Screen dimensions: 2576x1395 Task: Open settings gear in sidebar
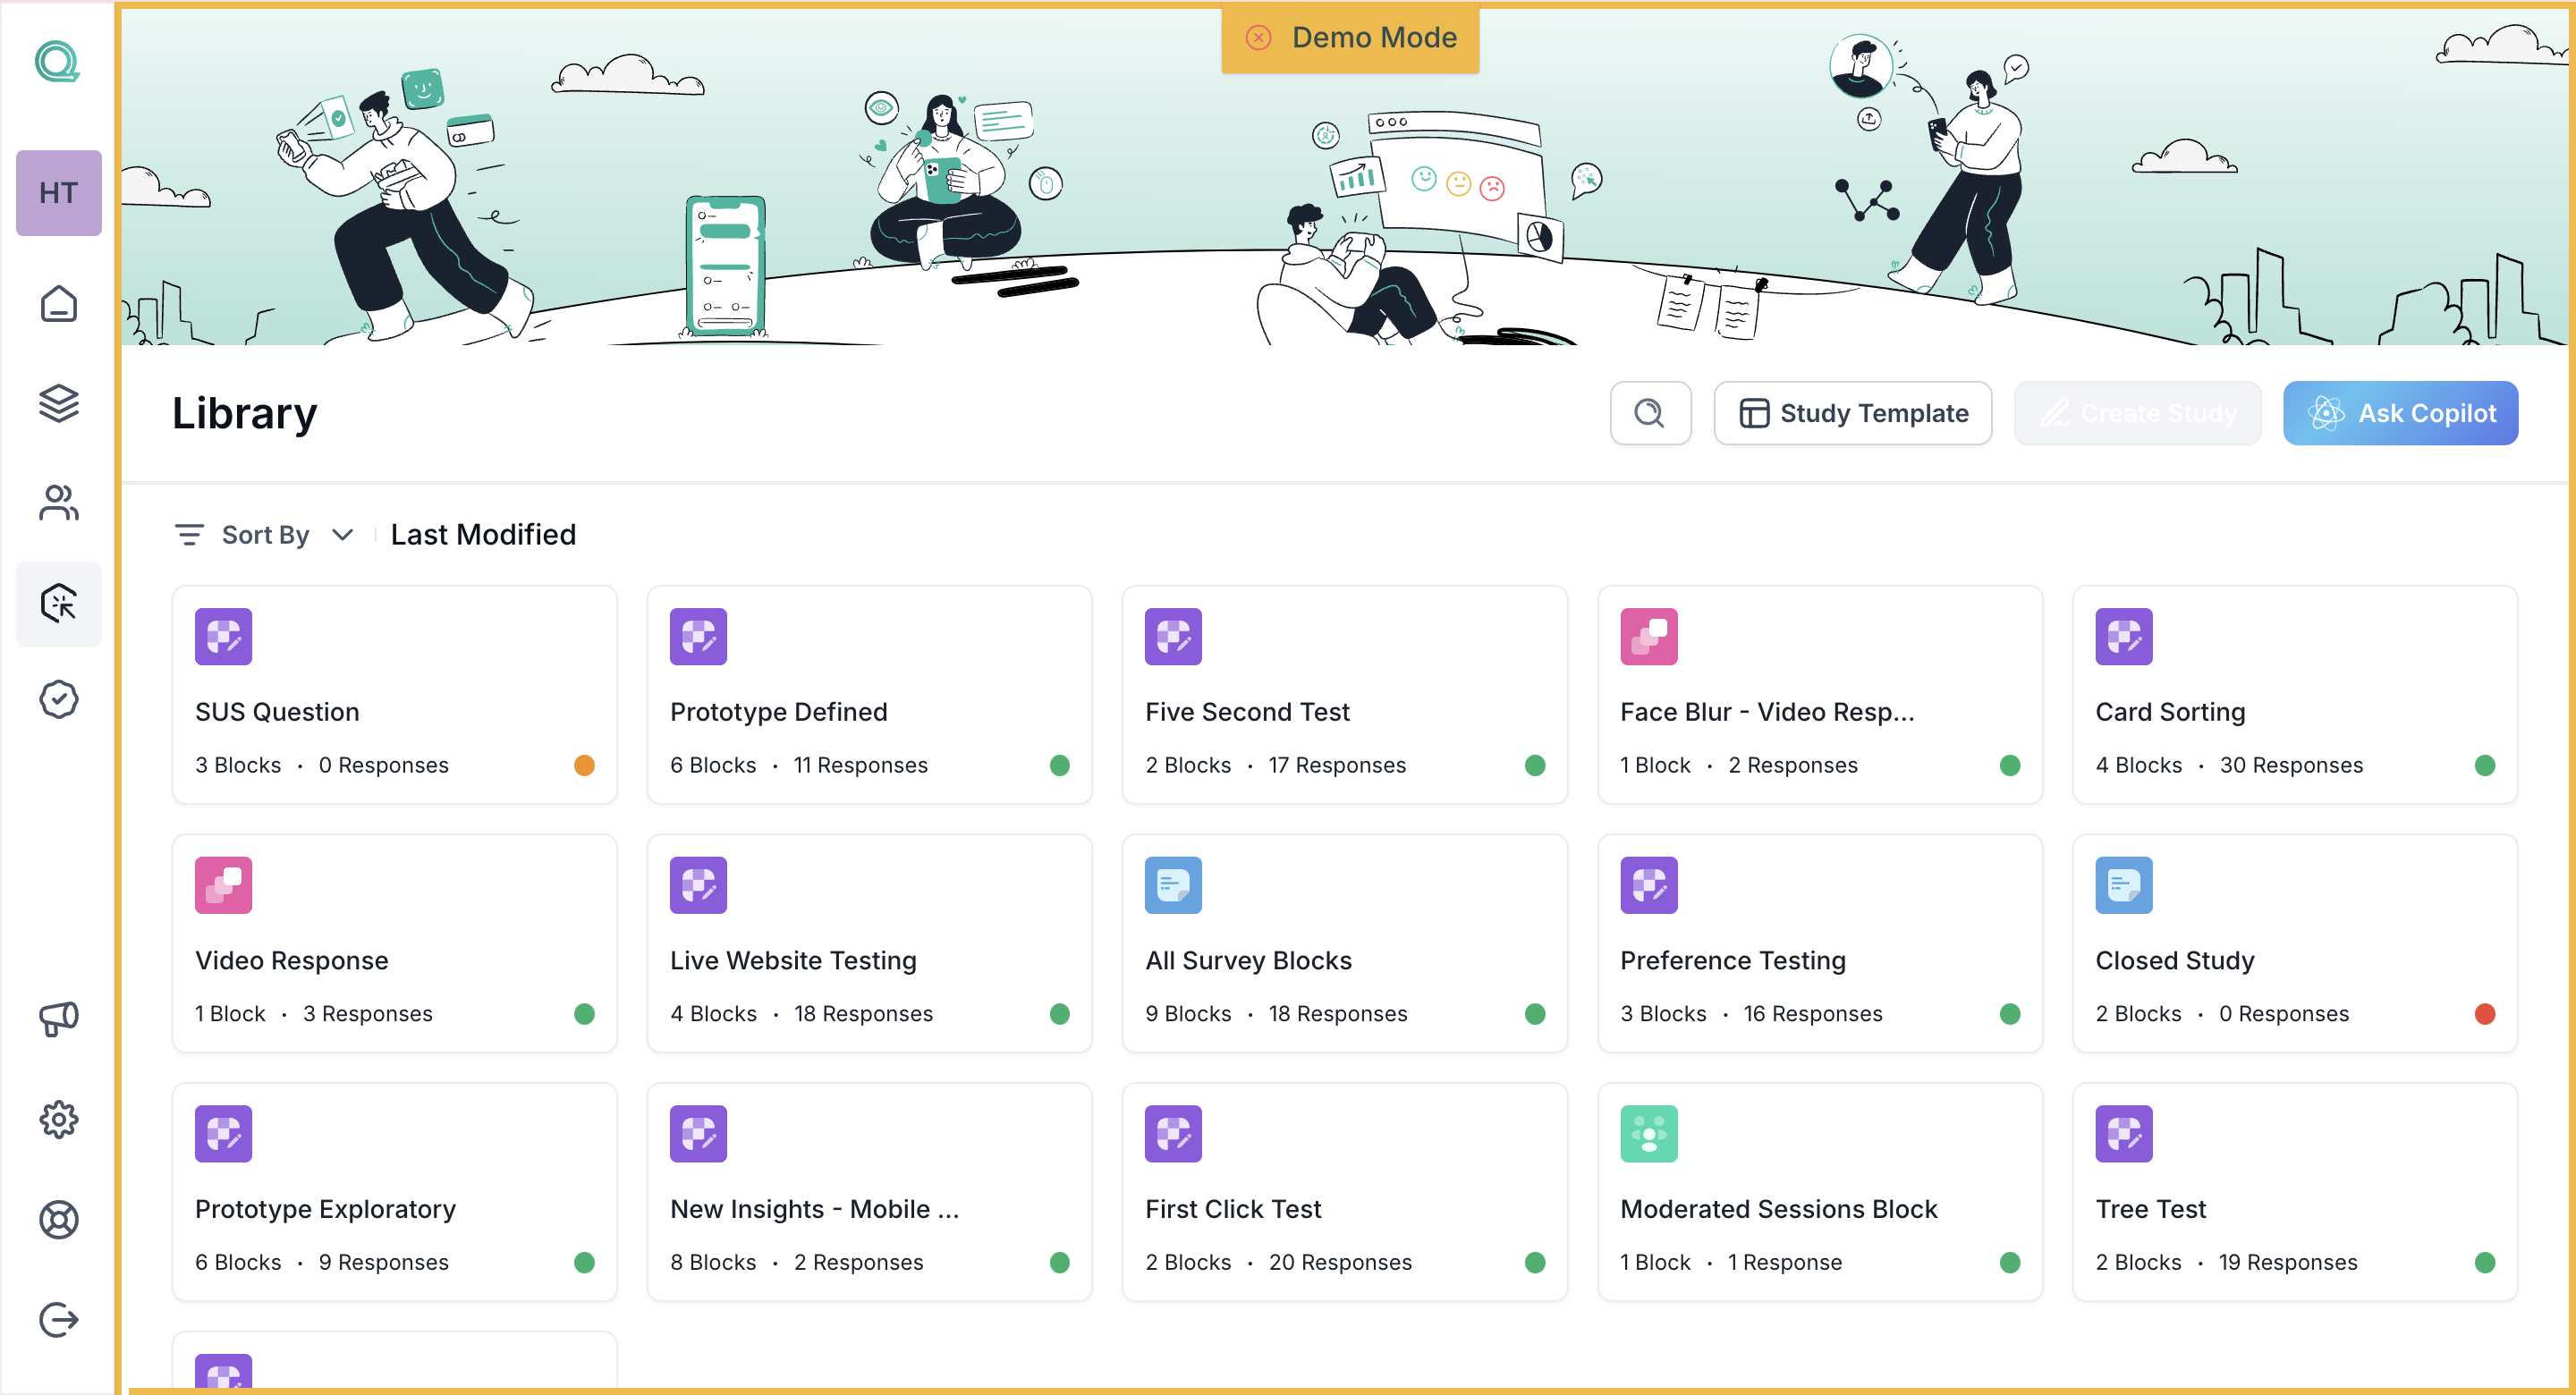point(58,1119)
